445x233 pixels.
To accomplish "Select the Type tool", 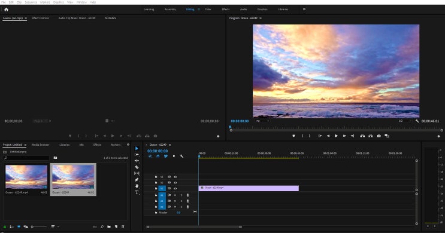I will pos(137,192).
